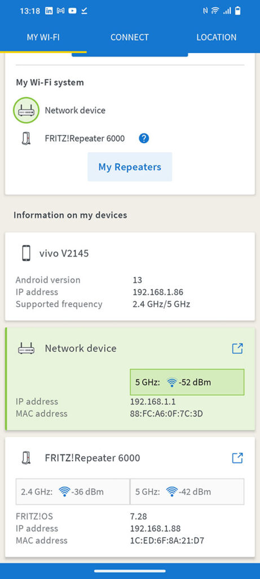The height and width of the screenshot is (579, 260).
Task: Switch to the CONNECT tab
Action: 130,37
